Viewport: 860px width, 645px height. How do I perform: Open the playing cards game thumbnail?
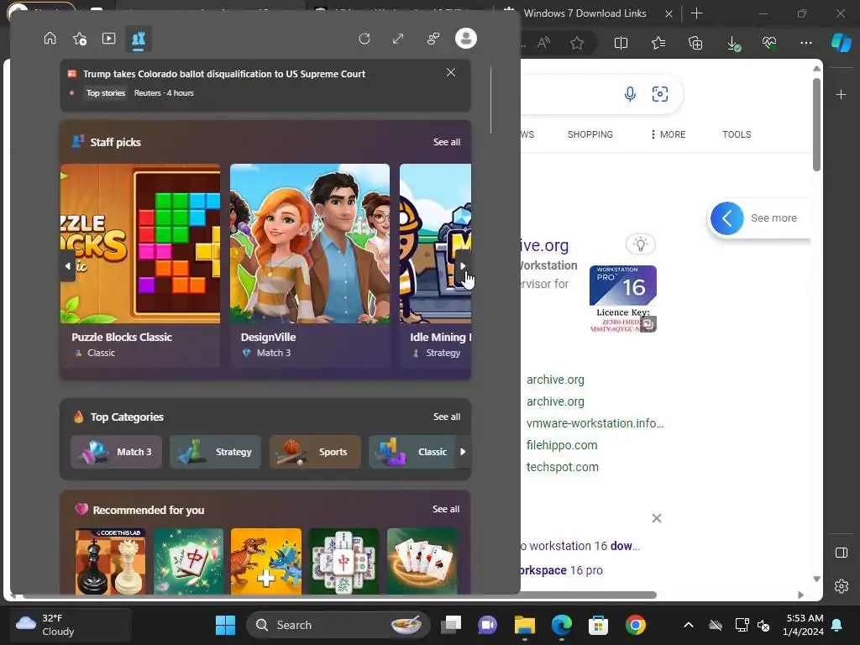[x=422, y=561]
